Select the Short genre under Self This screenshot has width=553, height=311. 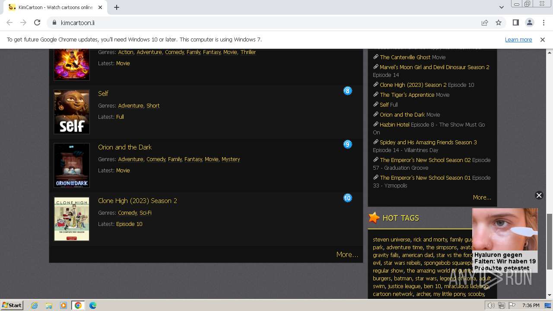pyautogui.click(x=153, y=105)
